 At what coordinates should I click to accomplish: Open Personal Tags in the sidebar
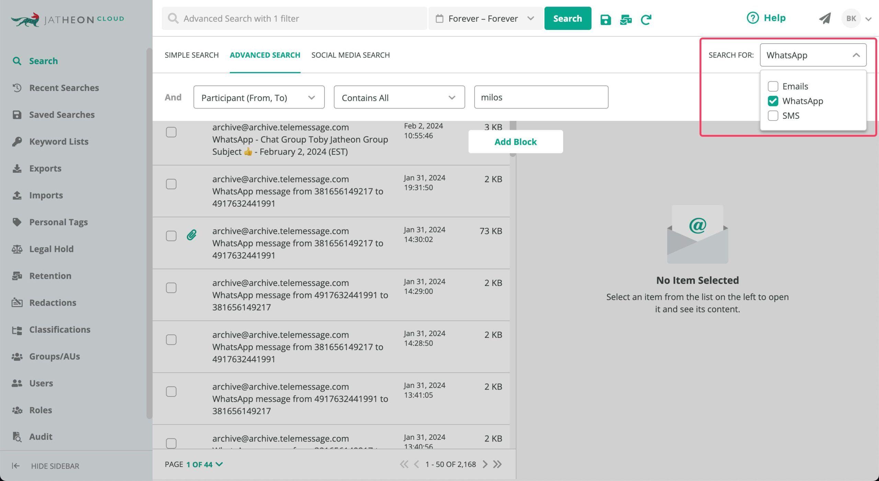[x=58, y=222]
